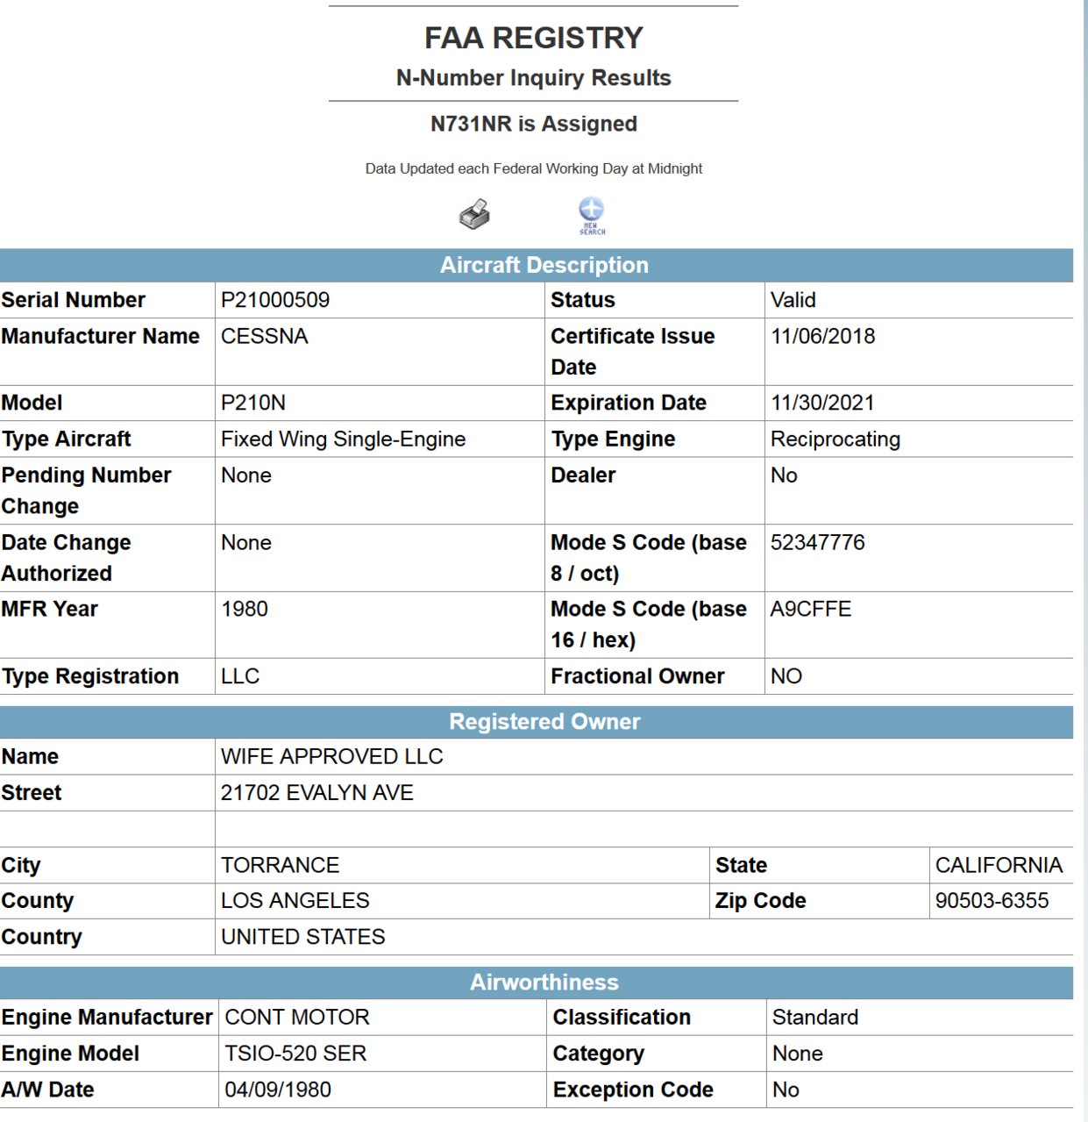The image size is (1088, 1122).
Task: Select county value LOS ANGELES
Action: 295,901
